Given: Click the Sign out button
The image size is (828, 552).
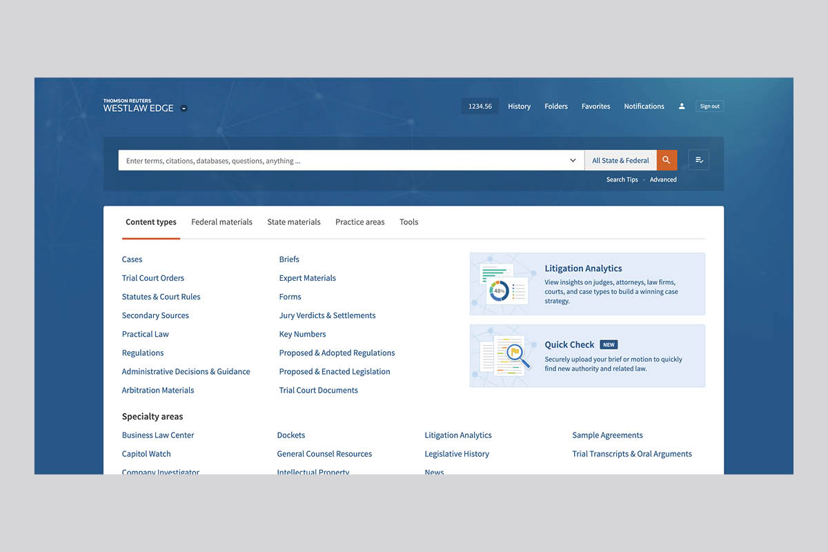Looking at the screenshot, I should click(x=709, y=106).
